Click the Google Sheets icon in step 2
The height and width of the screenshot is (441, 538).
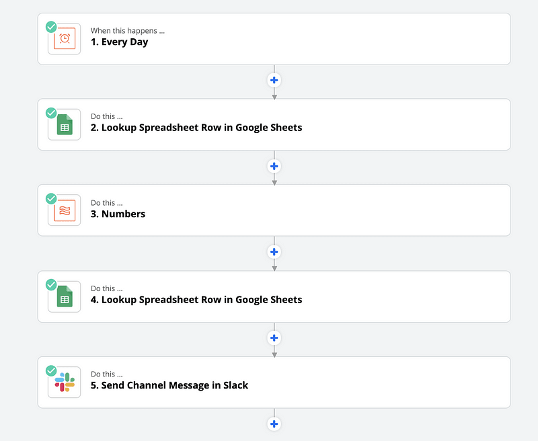(65, 124)
